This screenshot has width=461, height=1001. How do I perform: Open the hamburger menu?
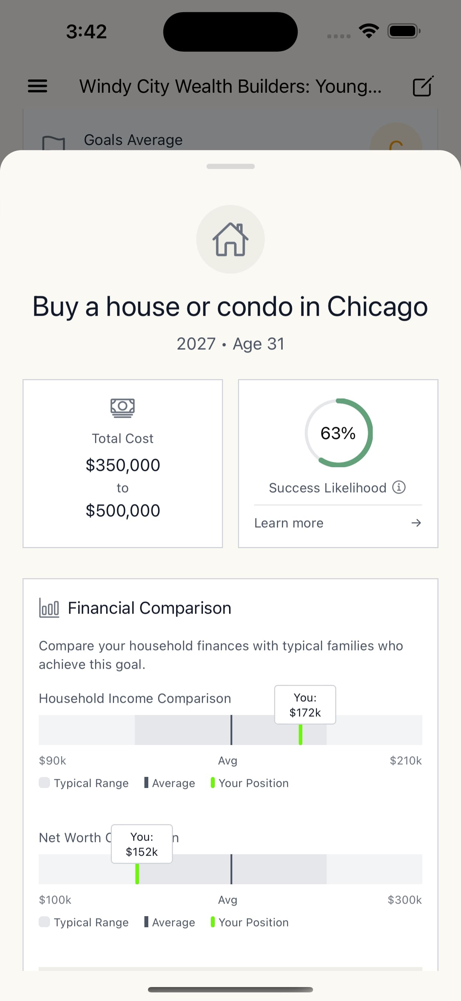pos(38,86)
